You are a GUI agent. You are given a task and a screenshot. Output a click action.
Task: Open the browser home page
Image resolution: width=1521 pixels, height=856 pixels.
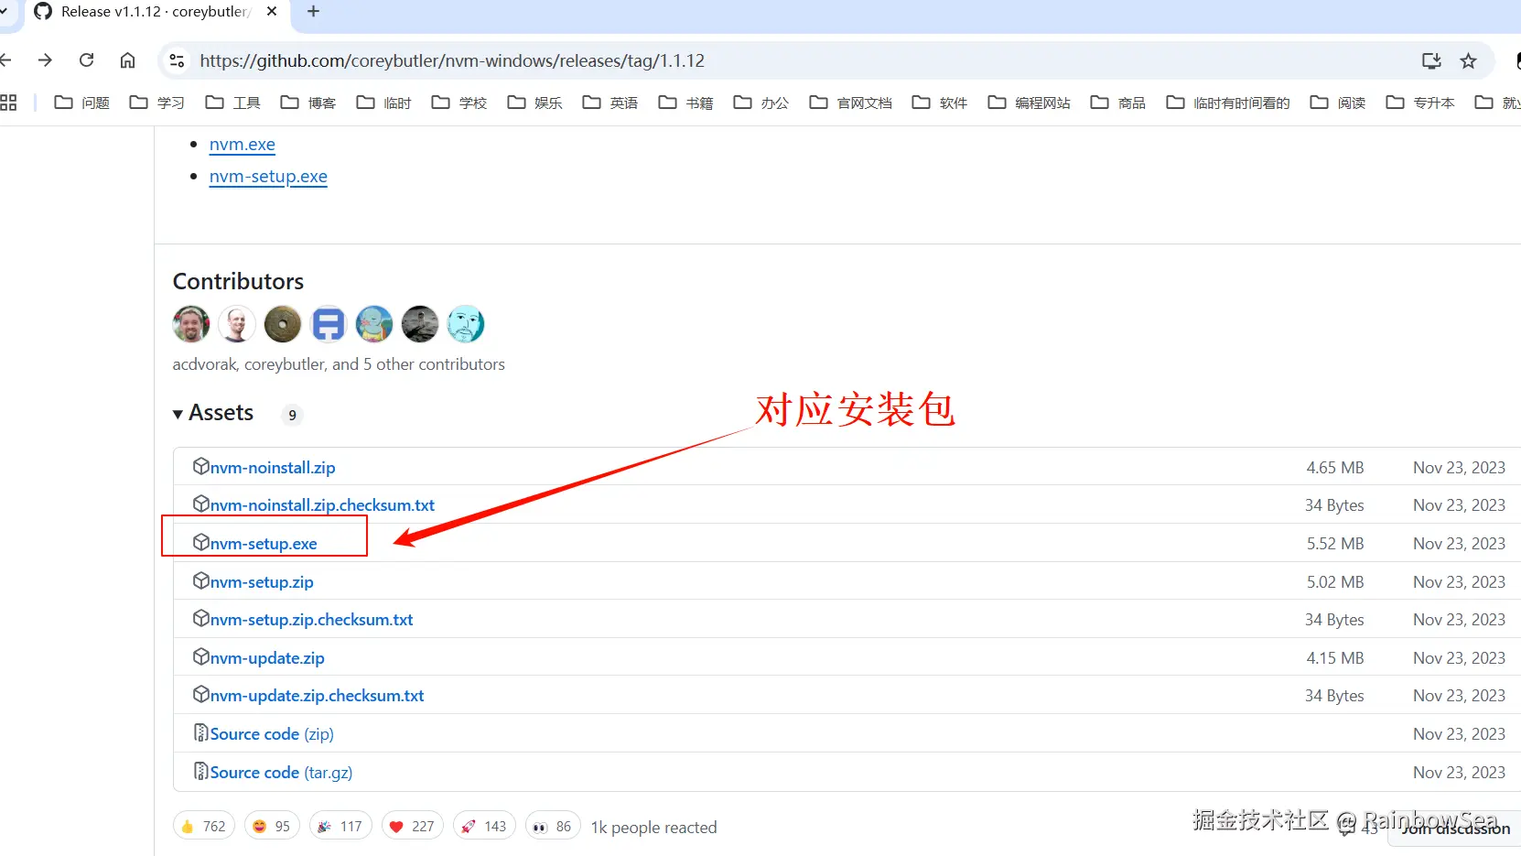tap(128, 60)
